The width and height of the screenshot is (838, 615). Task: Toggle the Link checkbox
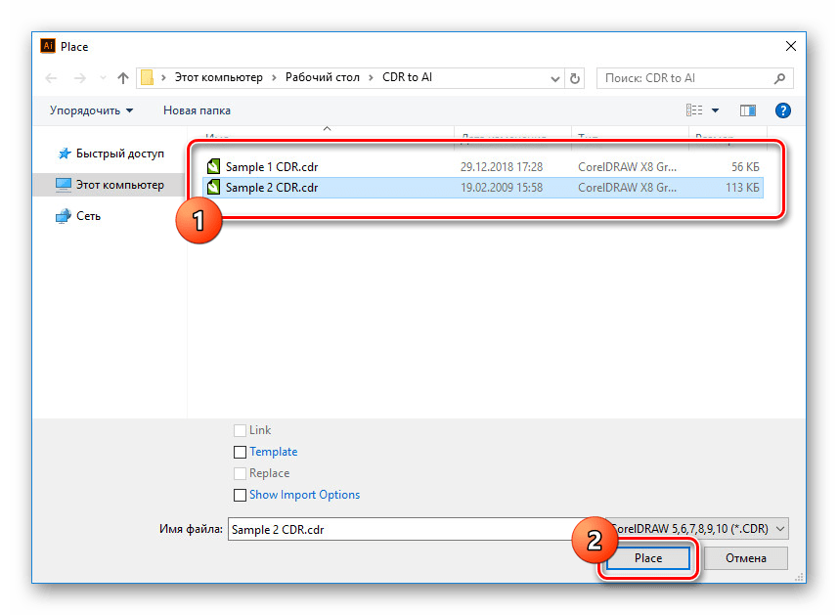point(240,430)
